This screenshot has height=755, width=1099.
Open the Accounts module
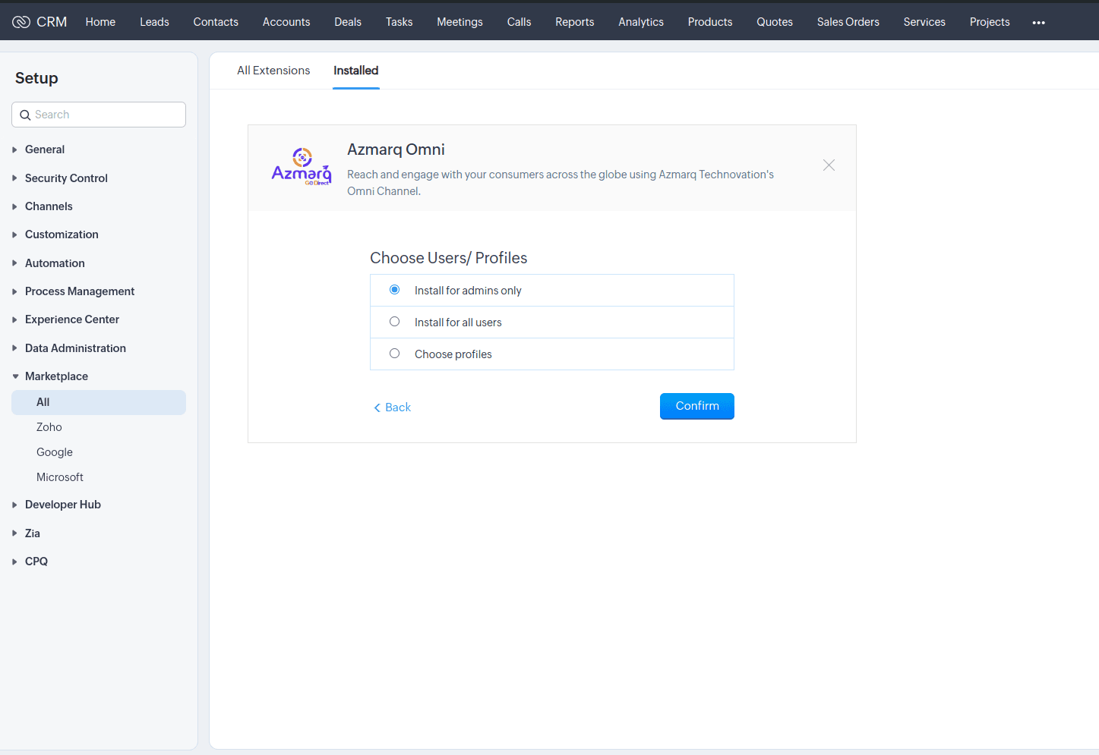[286, 22]
